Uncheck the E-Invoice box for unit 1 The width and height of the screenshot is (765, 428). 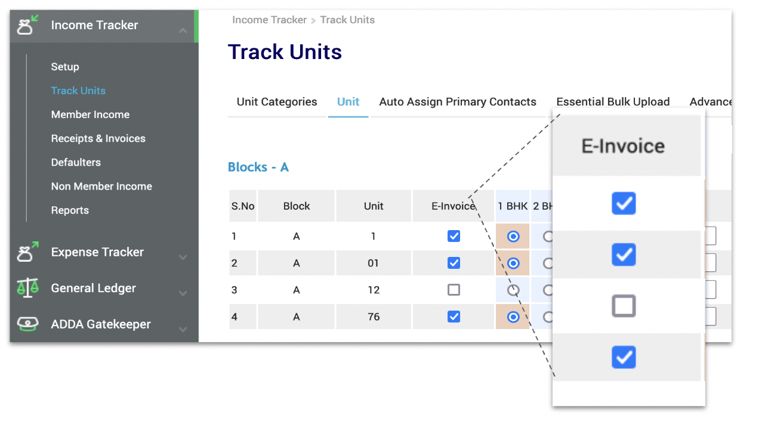(454, 235)
